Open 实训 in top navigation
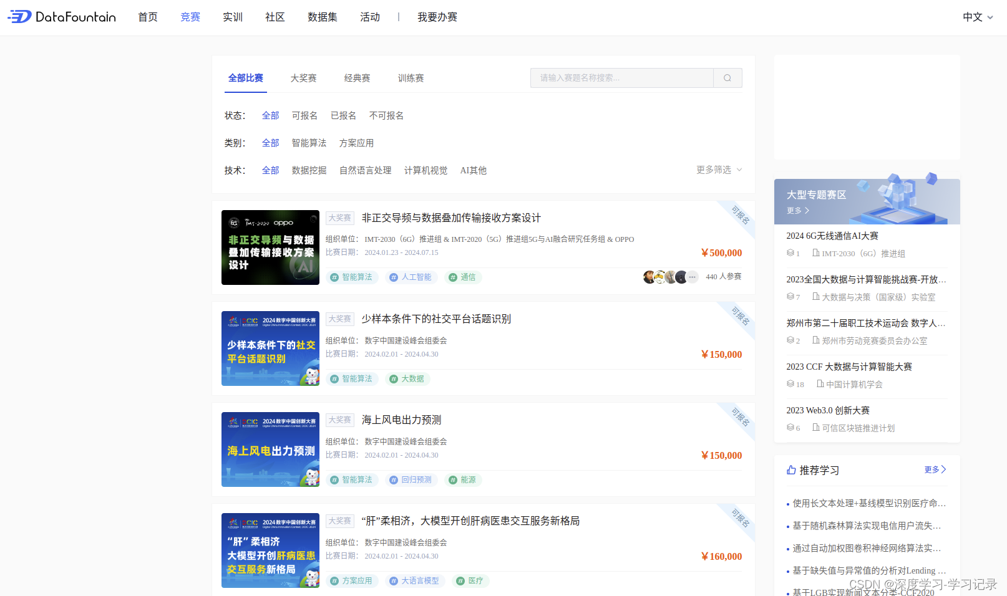 (233, 17)
